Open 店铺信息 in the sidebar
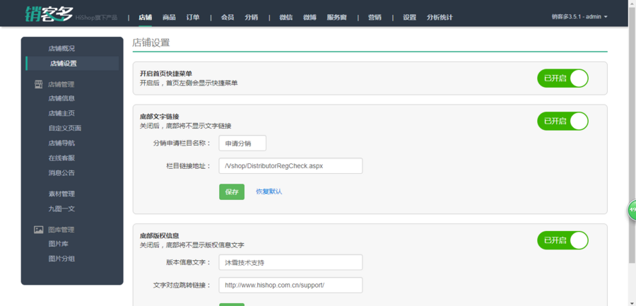Screen dimensions: 636x306 61,98
